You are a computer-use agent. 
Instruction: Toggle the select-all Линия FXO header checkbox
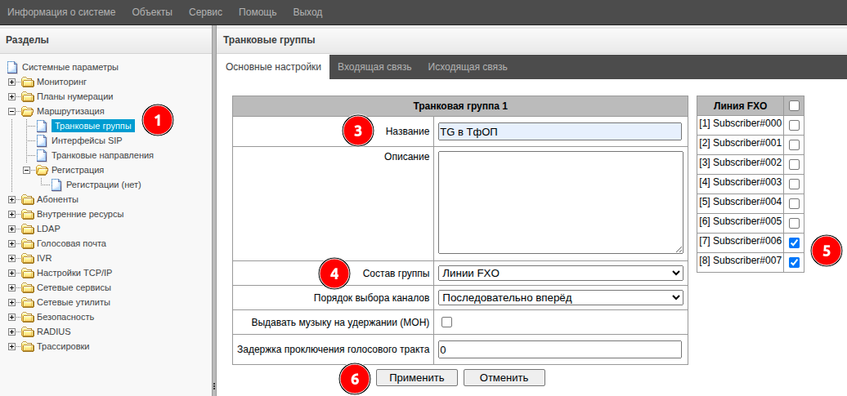click(794, 105)
